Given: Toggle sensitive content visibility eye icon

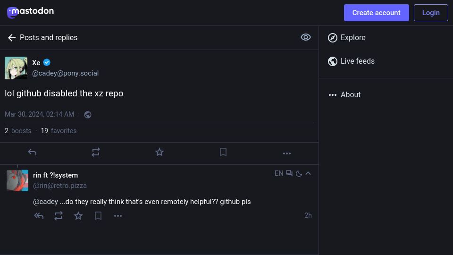Looking at the screenshot, I should coord(306,37).
